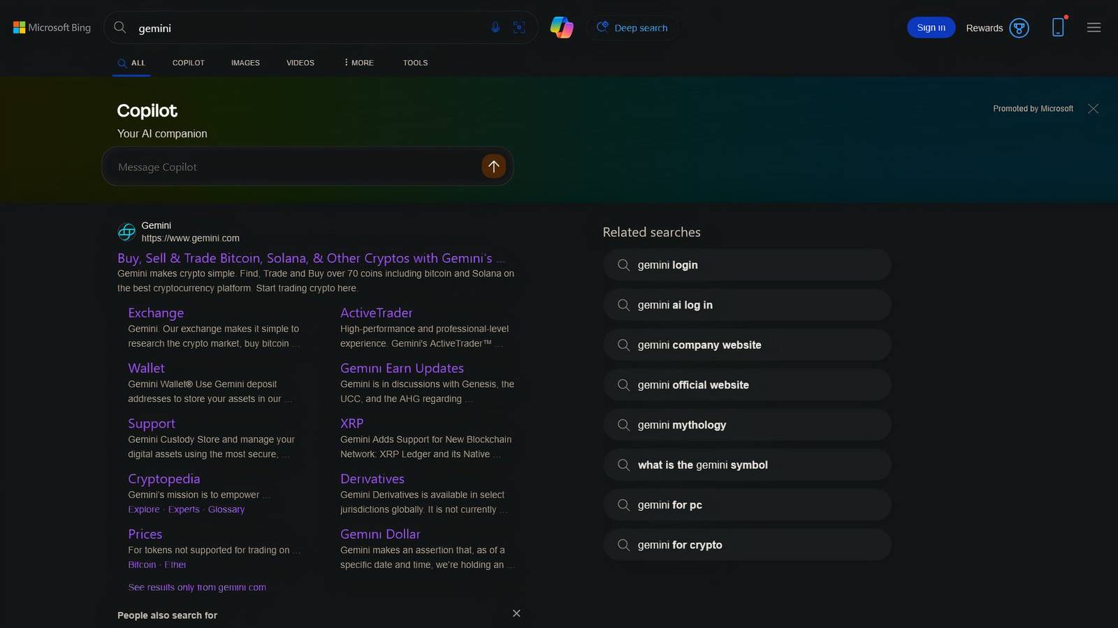Click the Sign in button

pyautogui.click(x=930, y=27)
